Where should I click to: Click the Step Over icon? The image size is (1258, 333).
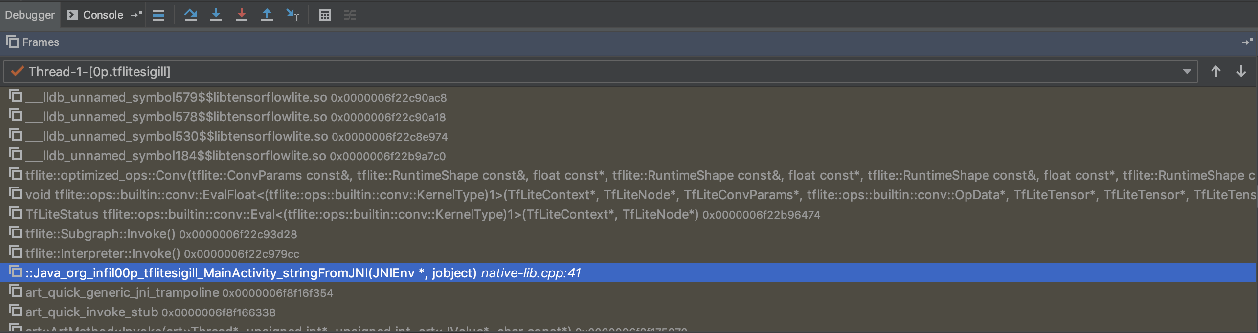coord(191,15)
